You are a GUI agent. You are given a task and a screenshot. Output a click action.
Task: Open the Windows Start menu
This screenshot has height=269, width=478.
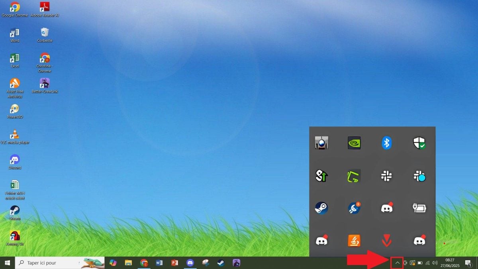pyautogui.click(x=7, y=263)
